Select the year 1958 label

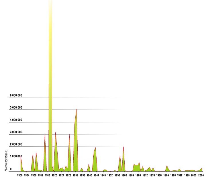[x=117, y=176]
